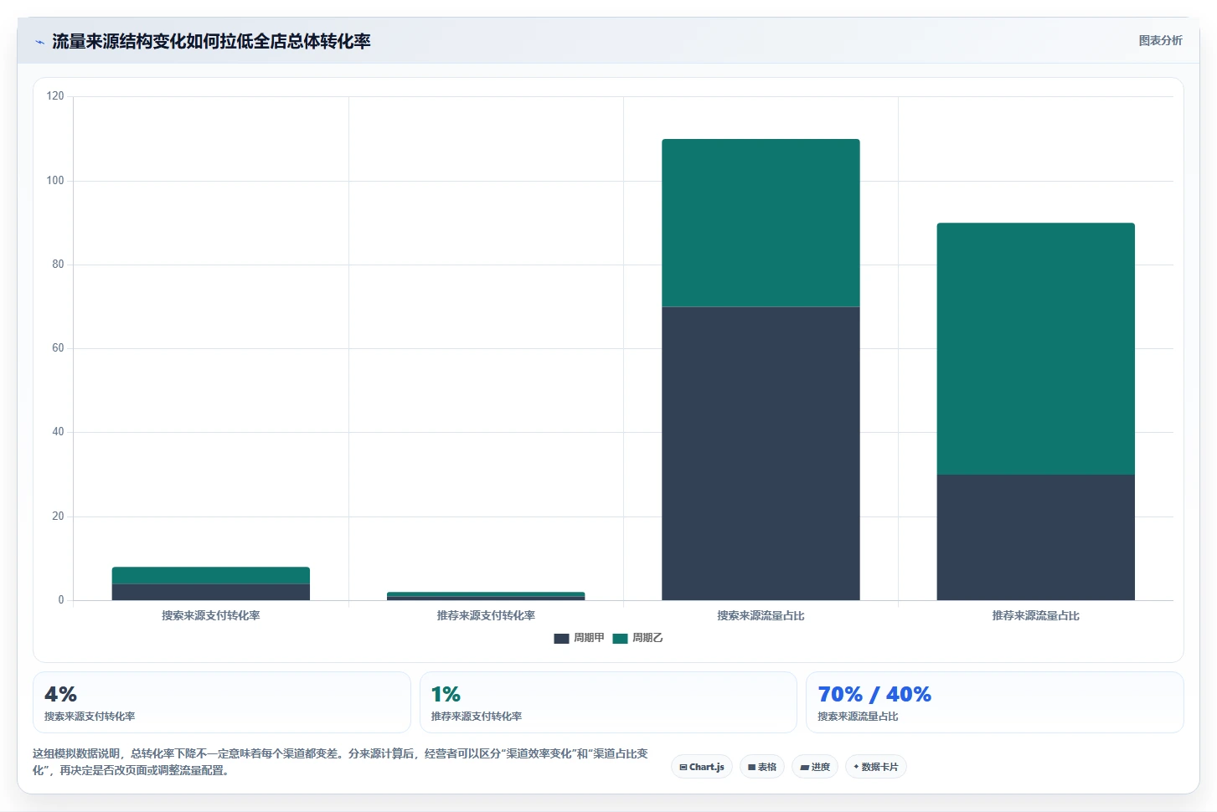Click the 进度 tag
Viewport: 1217px width, 812px height.
(815, 767)
